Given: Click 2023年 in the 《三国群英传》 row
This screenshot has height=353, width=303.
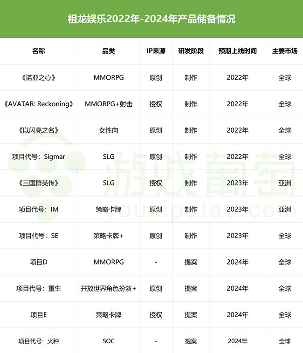Looking at the screenshot, I should click(x=237, y=183).
